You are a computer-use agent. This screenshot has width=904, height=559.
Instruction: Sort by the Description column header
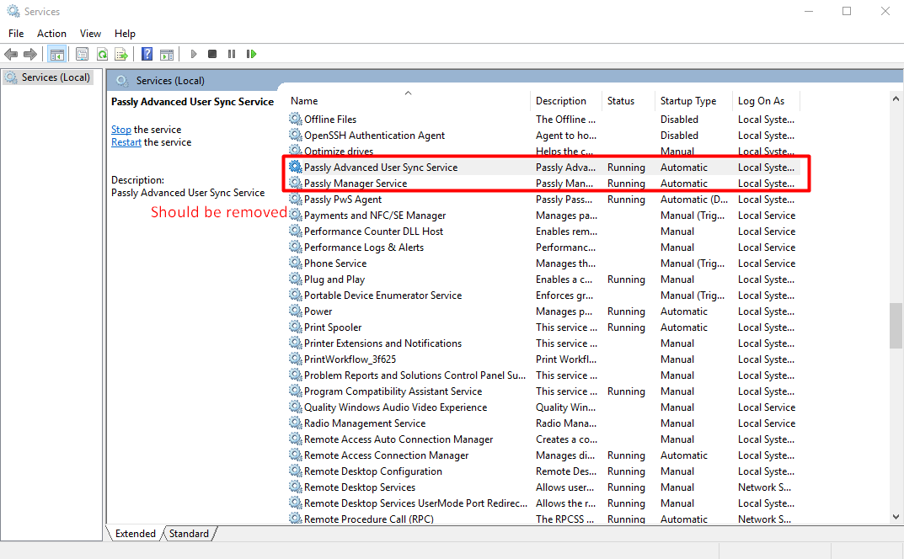click(x=565, y=100)
